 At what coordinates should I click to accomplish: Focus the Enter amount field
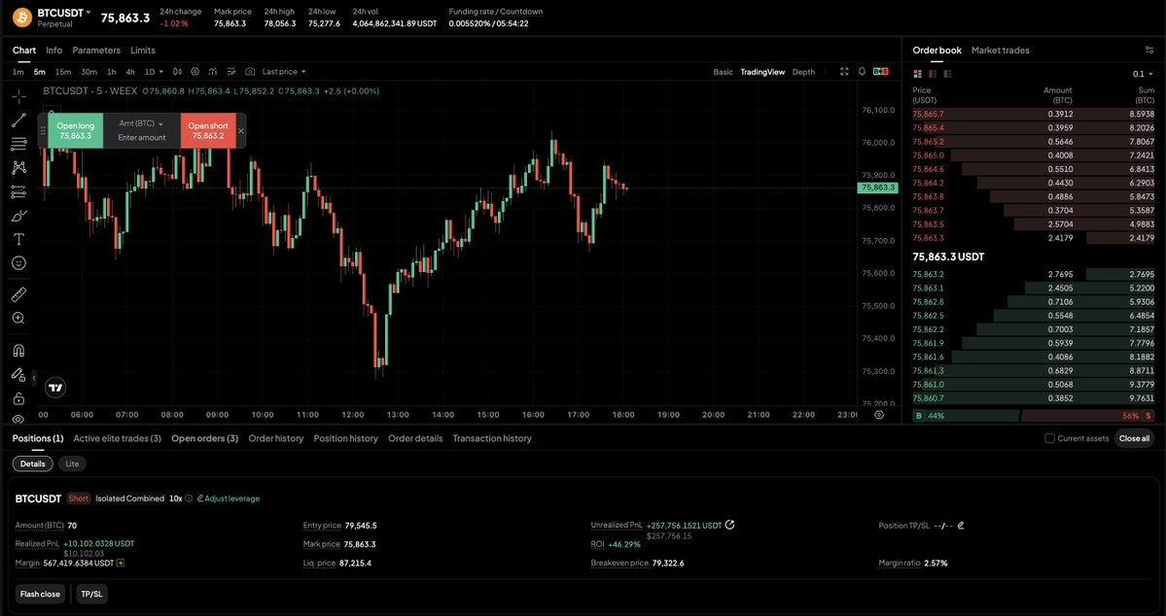pyautogui.click(x=141, y=137)
